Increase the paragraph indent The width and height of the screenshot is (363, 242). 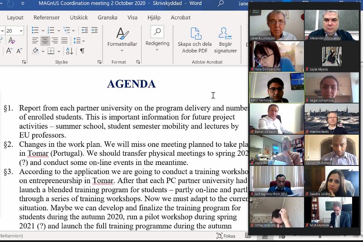tap(94, 30)
